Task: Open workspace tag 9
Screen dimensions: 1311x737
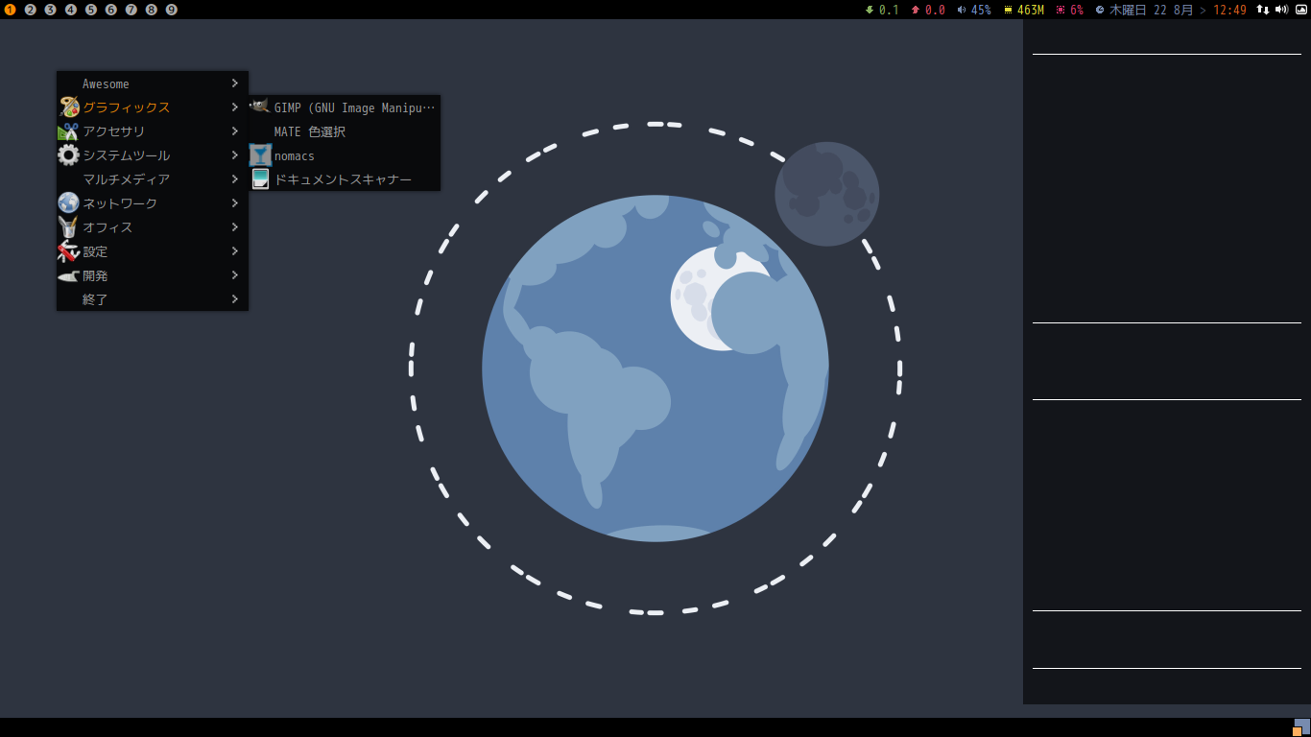Action: tap(172, 10)
